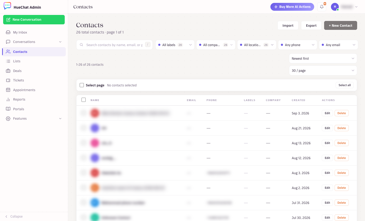Viewport: 365px width, 221px height.
Task: Click the user avatar H
Action: (335, 7)
